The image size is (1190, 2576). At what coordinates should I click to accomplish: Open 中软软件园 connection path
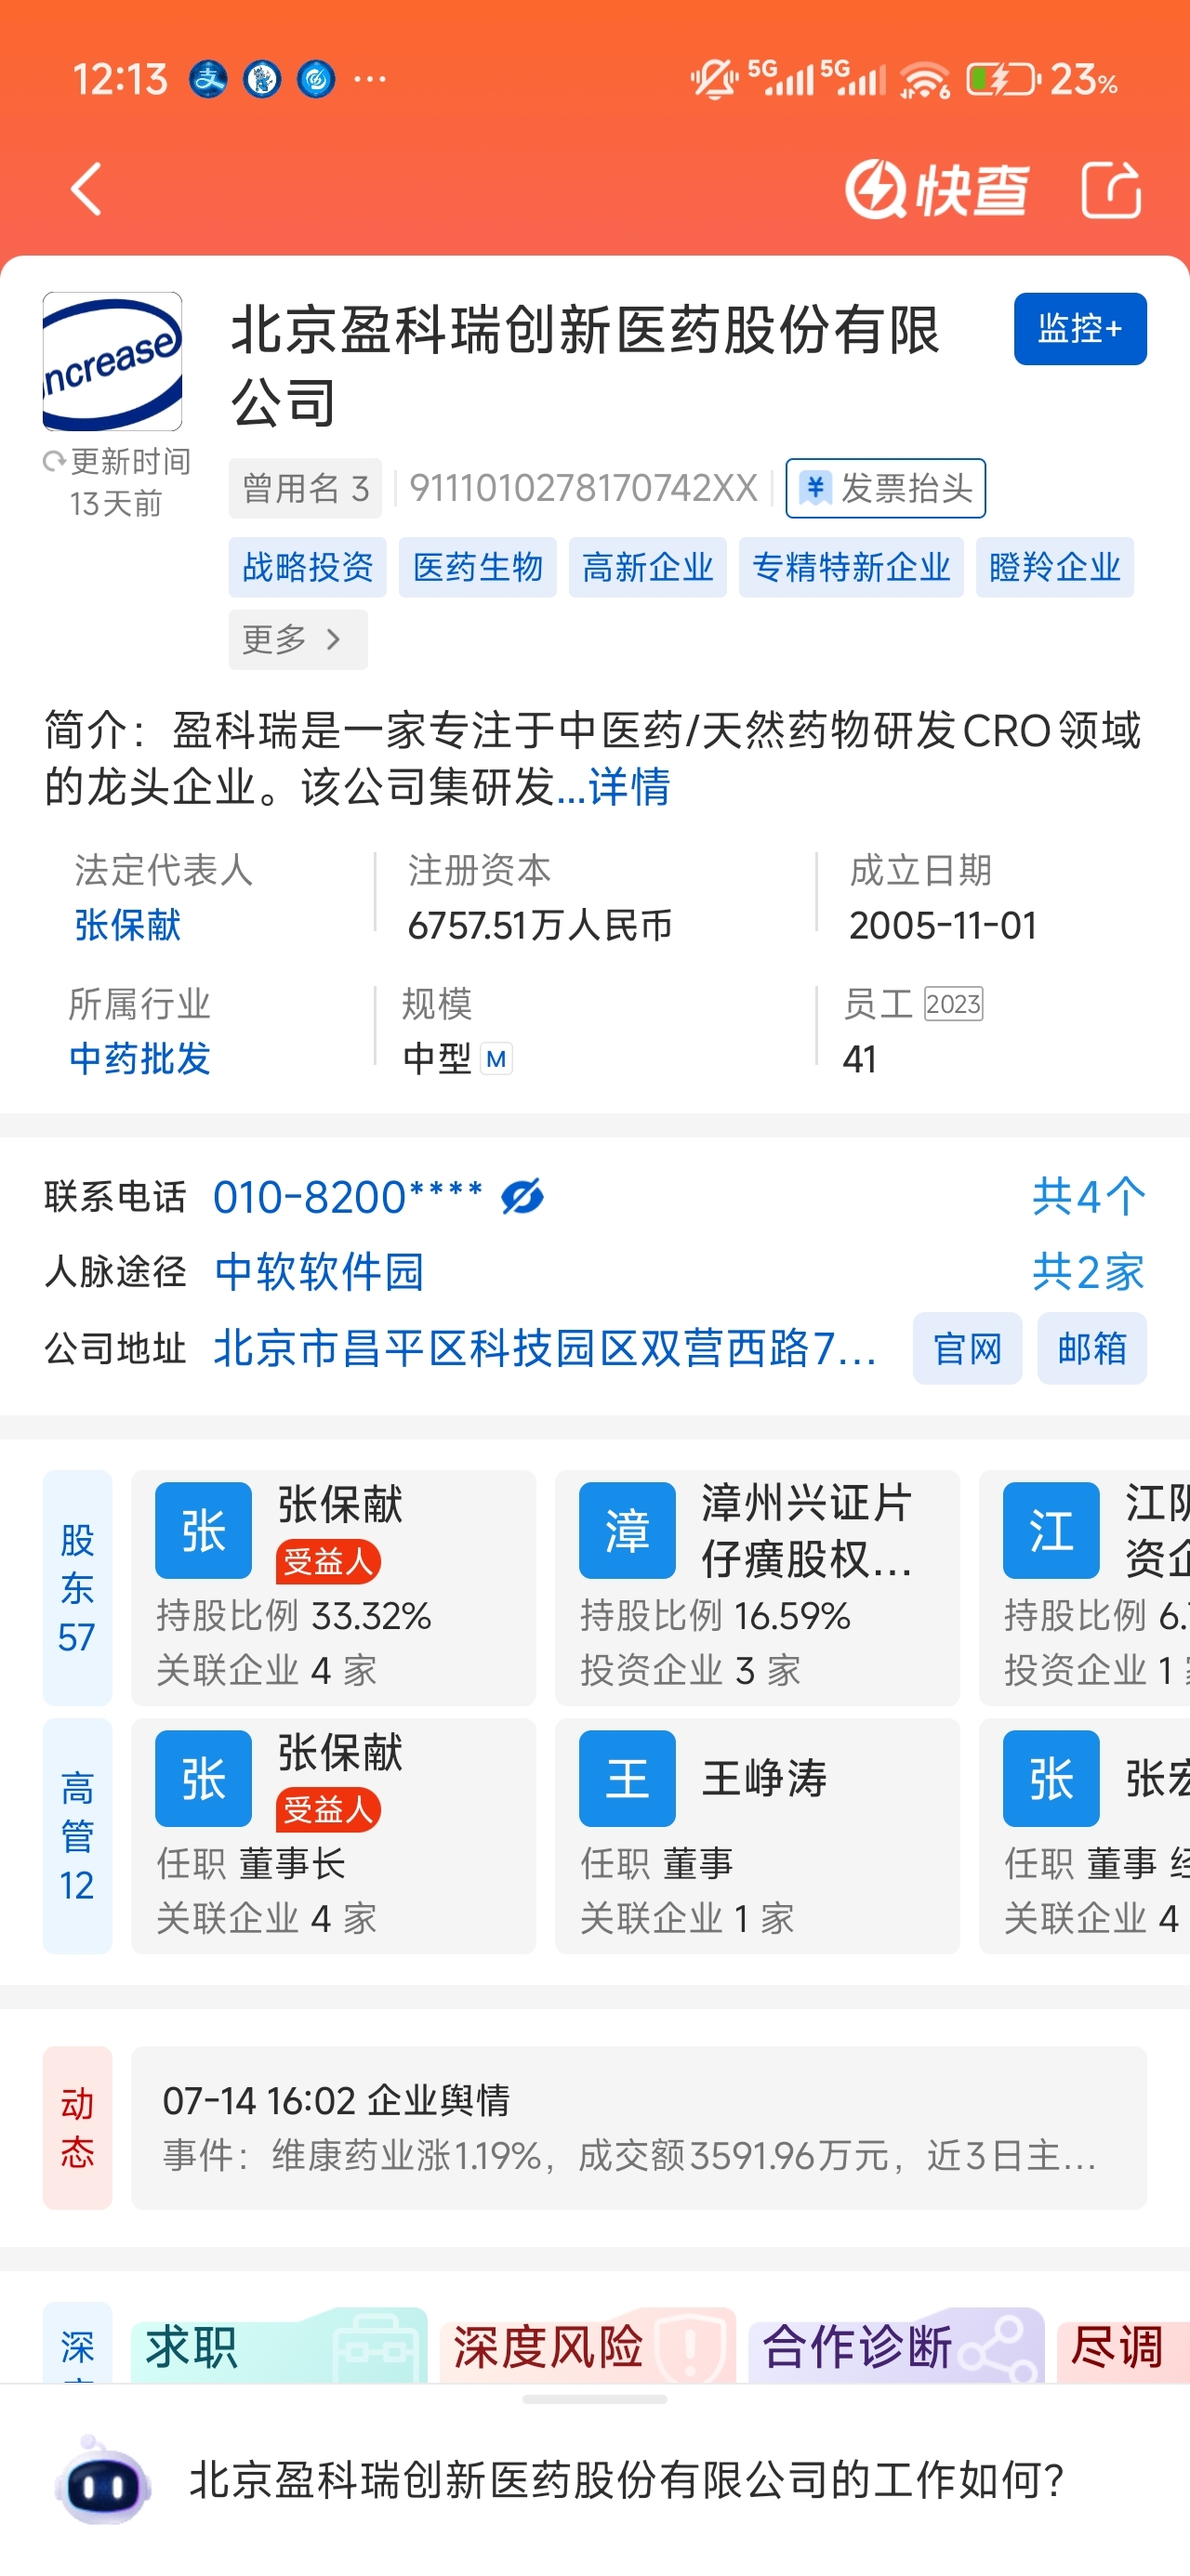point(319,1272)
